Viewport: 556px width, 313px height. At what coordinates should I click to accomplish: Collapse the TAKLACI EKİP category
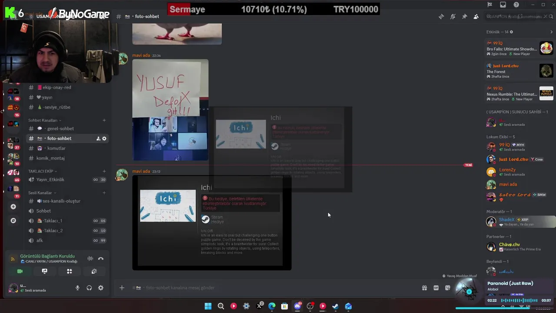point(43,171)
